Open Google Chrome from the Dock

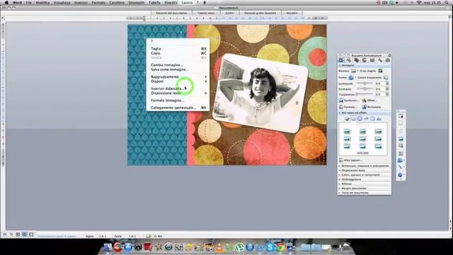[280, 247]
